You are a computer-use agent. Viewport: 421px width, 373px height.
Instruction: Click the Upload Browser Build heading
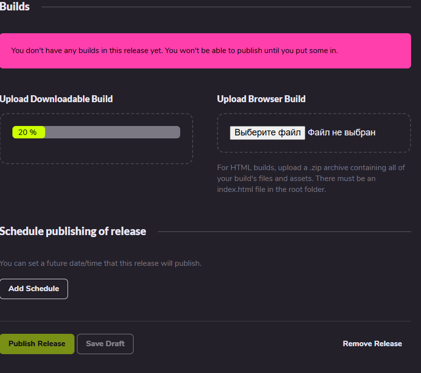(x=261, y=99)
